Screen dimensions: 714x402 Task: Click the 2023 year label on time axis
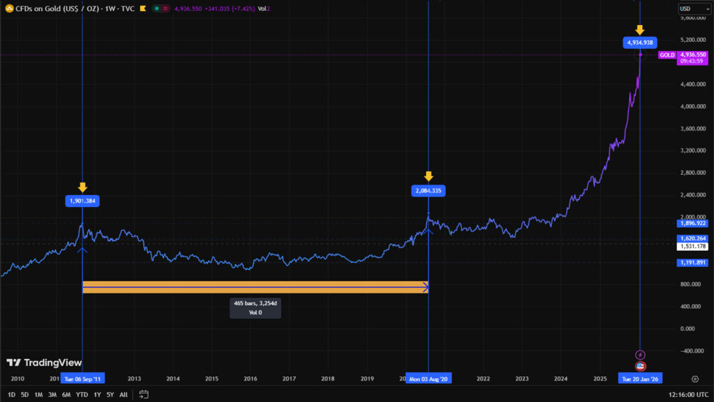[522, 379]
